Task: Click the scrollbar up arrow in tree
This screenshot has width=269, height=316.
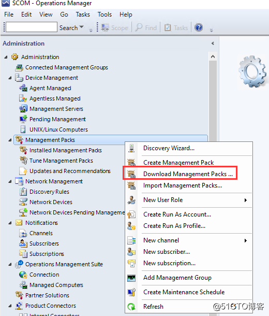Action: point(213,56)
